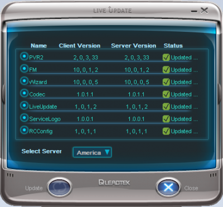Close window with title bar X

[204, 11]
